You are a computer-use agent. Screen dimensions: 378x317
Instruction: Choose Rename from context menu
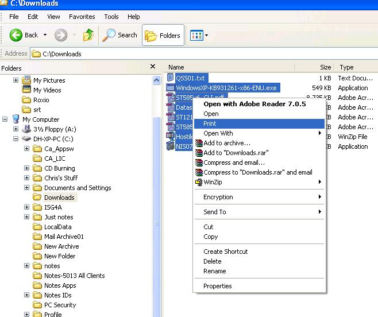(x=260, y=271)
